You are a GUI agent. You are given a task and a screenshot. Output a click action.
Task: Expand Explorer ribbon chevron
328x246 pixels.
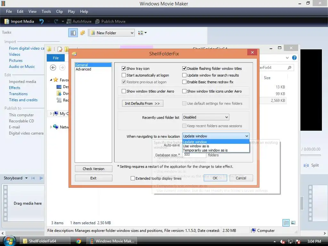pyautogui.click(x=287, y=58)
